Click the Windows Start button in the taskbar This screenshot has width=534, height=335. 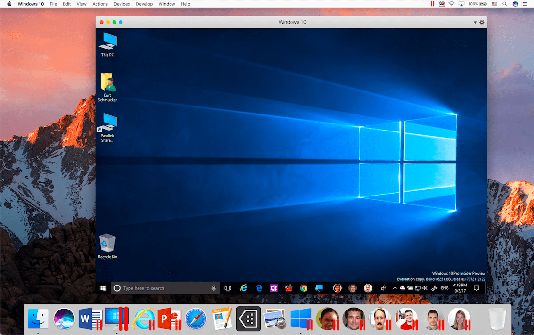[103, 288]
